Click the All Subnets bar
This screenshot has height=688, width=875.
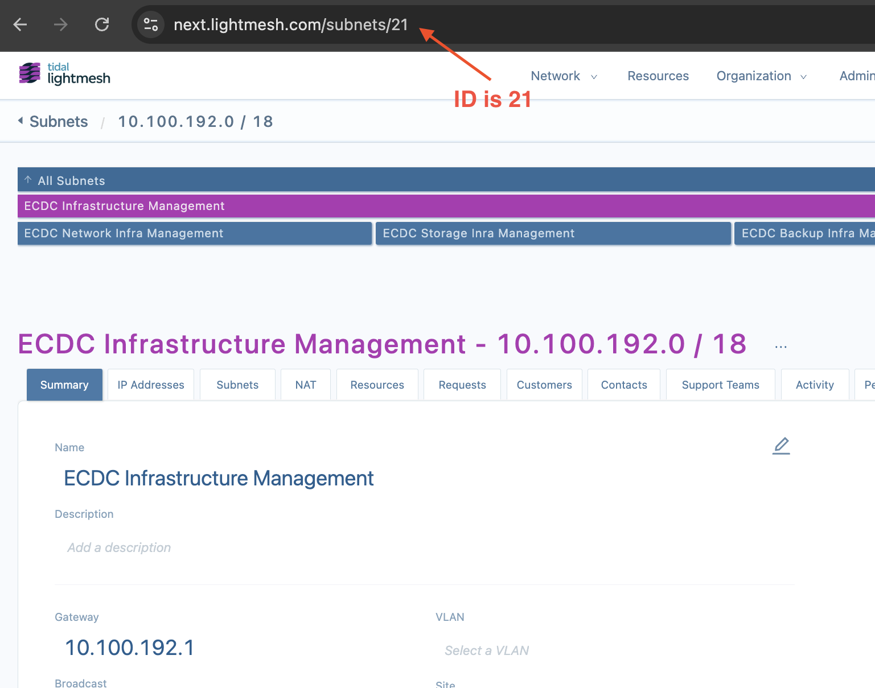[446, 180]
